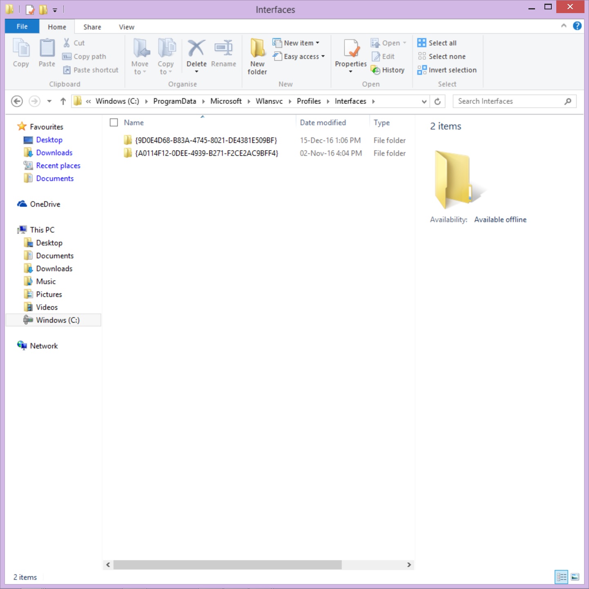Click the Copy path icon
589x589 pixels.
click(x=67, y=56)
